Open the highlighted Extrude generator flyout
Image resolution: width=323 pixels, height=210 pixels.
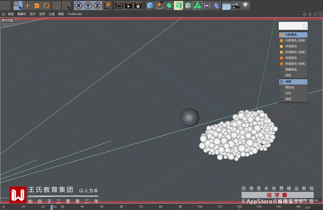[x=179, y=6]
